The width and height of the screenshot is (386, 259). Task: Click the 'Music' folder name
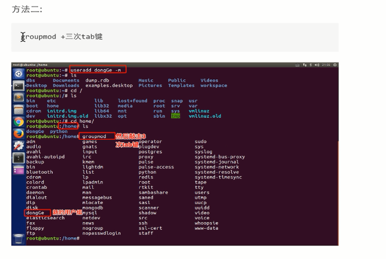click(x=146, y=80)
